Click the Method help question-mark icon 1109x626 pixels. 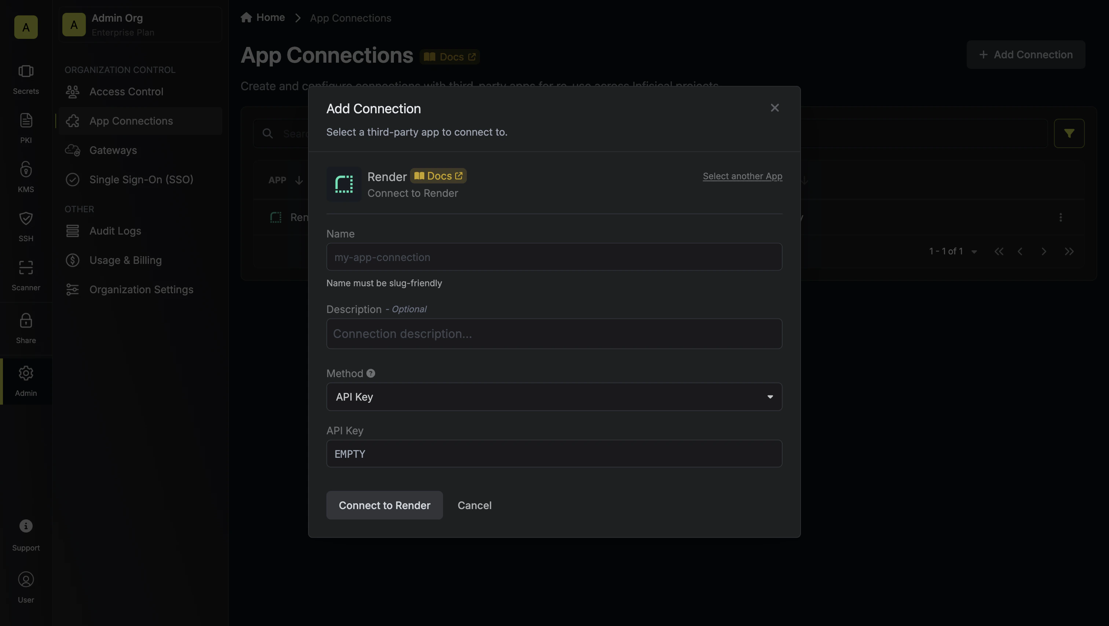371,373
